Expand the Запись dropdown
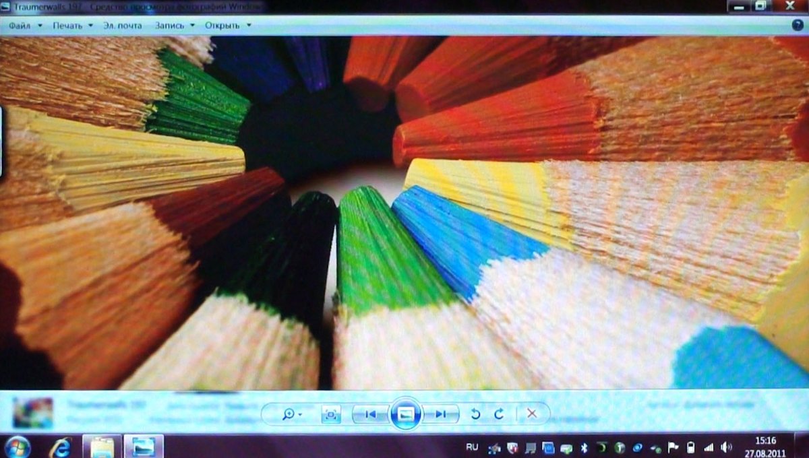 point(174,26)
